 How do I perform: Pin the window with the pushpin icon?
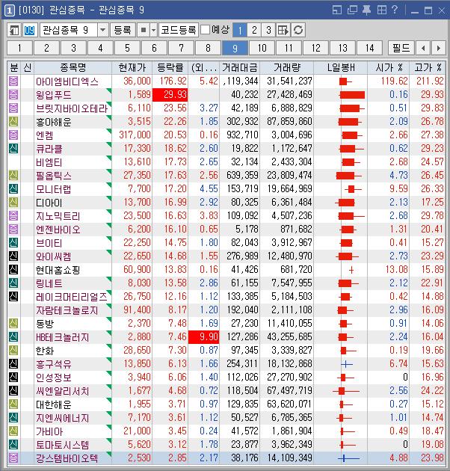(366, 10)
